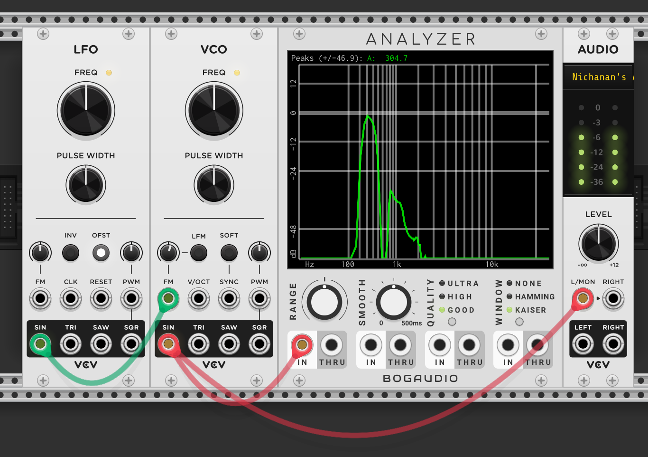Click the ANALYZER module title
The image size is (648, 457).
pyautogui.click(x=421, y=39)
